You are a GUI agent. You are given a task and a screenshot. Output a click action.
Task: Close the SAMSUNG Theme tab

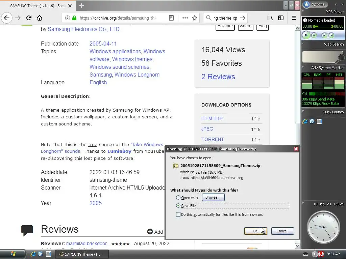[x=70, y=6]
